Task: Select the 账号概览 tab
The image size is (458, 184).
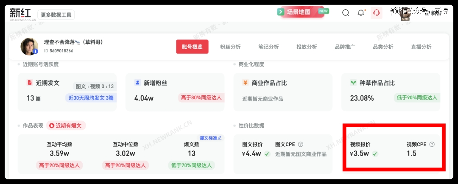Action: (192, 47)
